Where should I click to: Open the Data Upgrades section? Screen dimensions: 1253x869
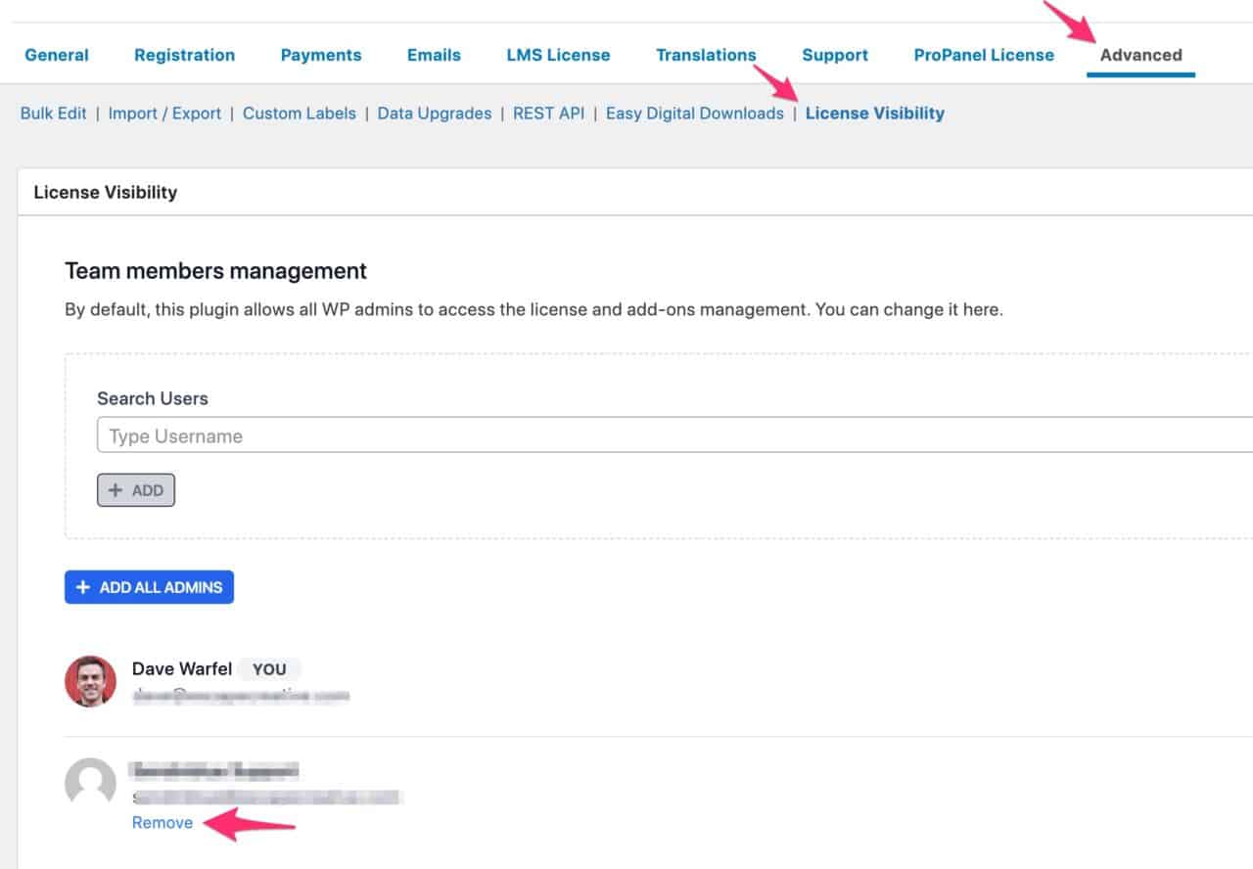pyautogui.click(x=435, y=114)
